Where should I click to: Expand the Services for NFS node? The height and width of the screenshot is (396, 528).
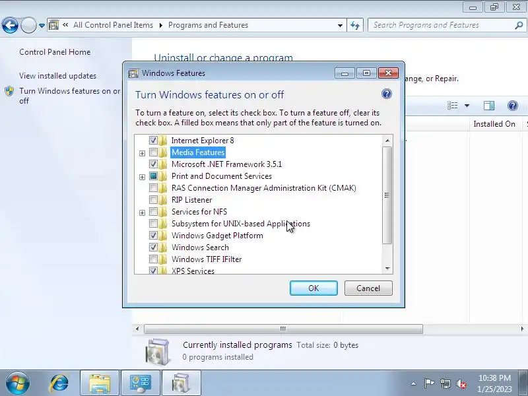click(x=142, y=213)
